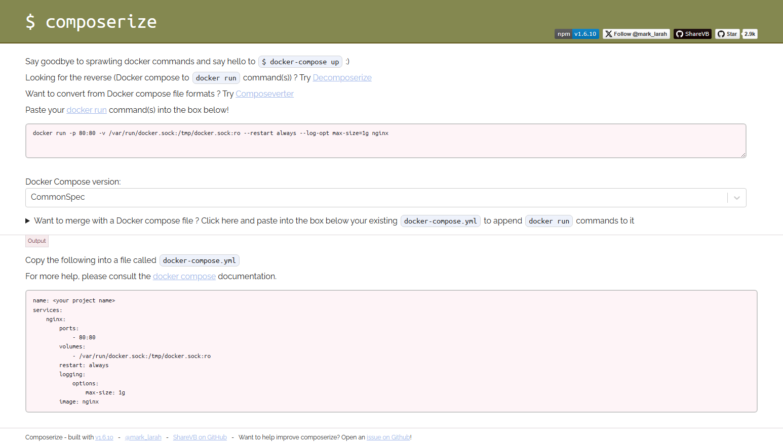Click the generated YAML output box
783x446 pixels.
(x=391, y=351)
